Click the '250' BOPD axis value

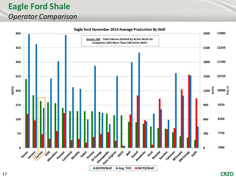pos(18,76)
